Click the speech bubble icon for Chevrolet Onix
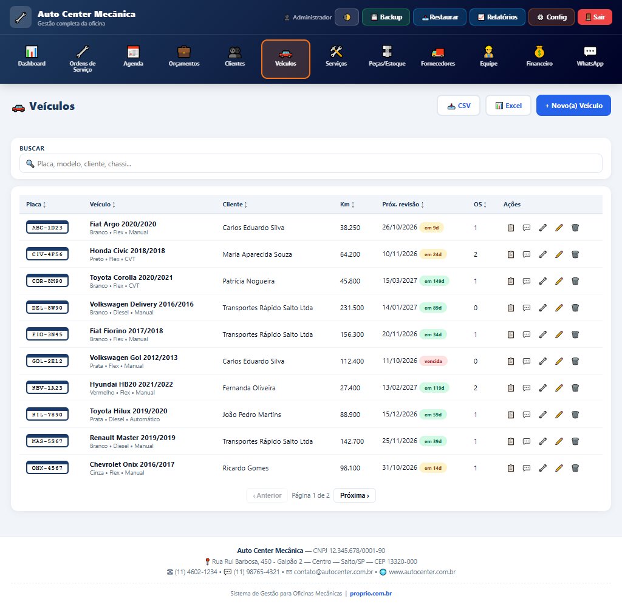 pos(527,468)
